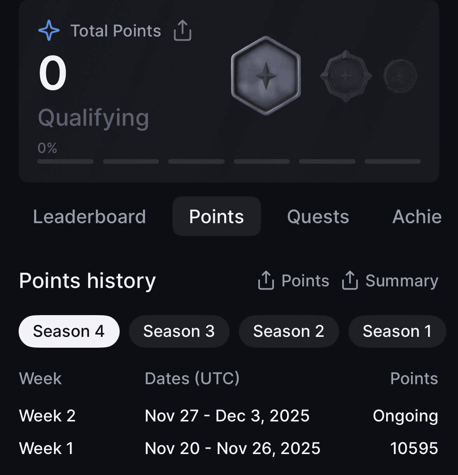Image resolution: width=458 pixels, height=475 pixels.
Task: Show Season 2 points history
Action: tap(289, 331)
